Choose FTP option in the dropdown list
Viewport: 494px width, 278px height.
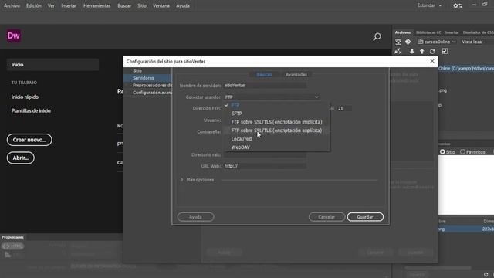click(235, 105)
